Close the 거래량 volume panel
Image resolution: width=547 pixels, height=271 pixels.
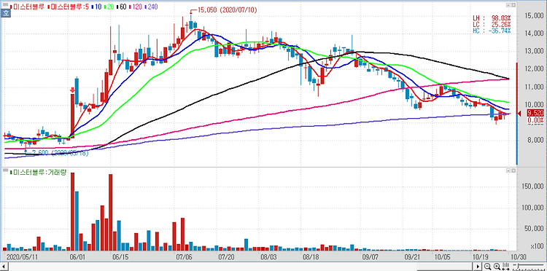(x=513, y=170)
